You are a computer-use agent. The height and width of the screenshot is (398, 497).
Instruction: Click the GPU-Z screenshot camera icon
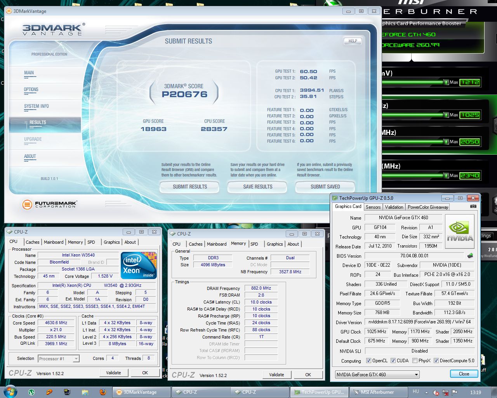[x=473, y=206]
